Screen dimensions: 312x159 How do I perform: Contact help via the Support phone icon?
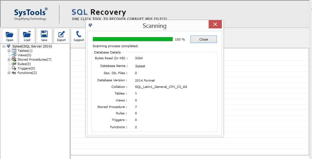(x=79, y=36)
